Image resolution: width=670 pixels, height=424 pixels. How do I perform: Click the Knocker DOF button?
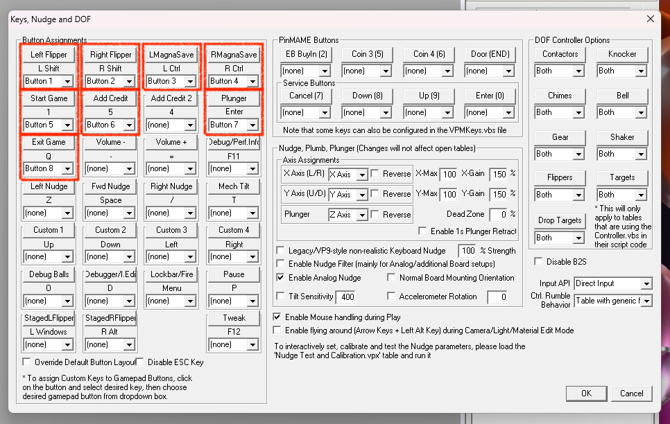point(622,54)
